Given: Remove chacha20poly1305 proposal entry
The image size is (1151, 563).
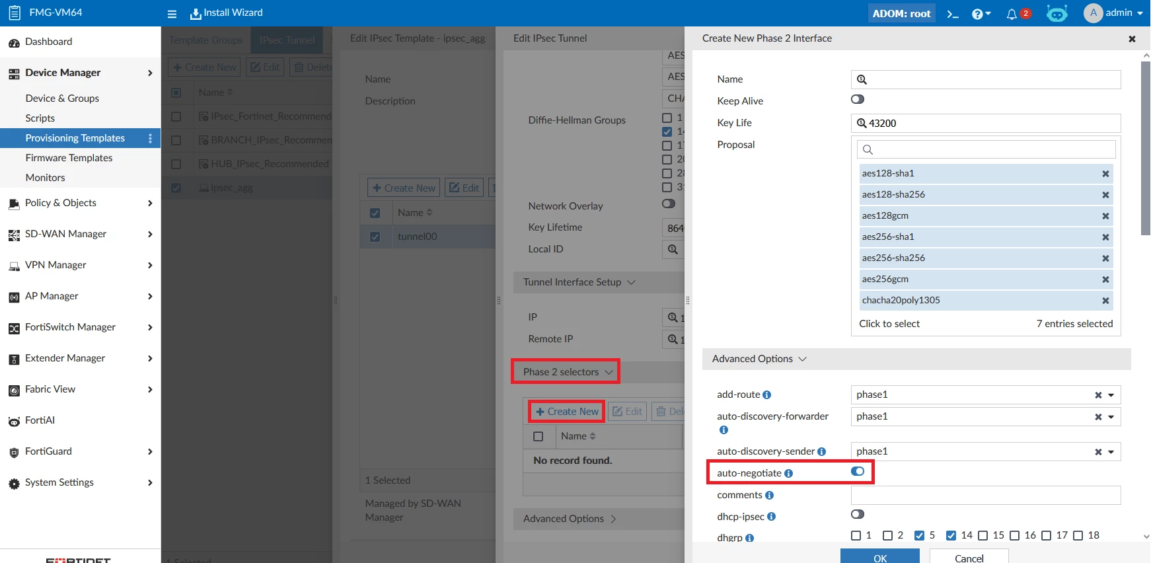Looking at the screenshot, I should [1105, 301].
